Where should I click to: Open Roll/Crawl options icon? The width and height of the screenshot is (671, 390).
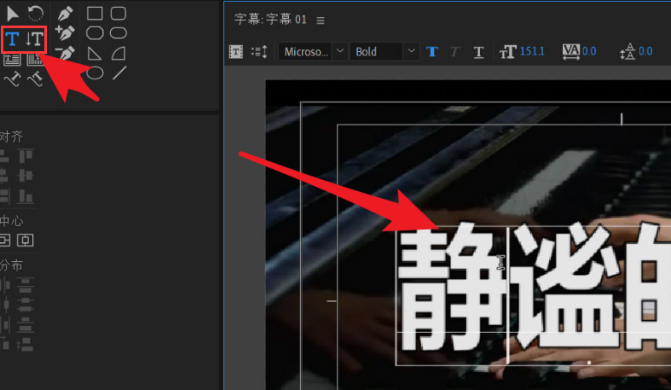pos(259,52)
